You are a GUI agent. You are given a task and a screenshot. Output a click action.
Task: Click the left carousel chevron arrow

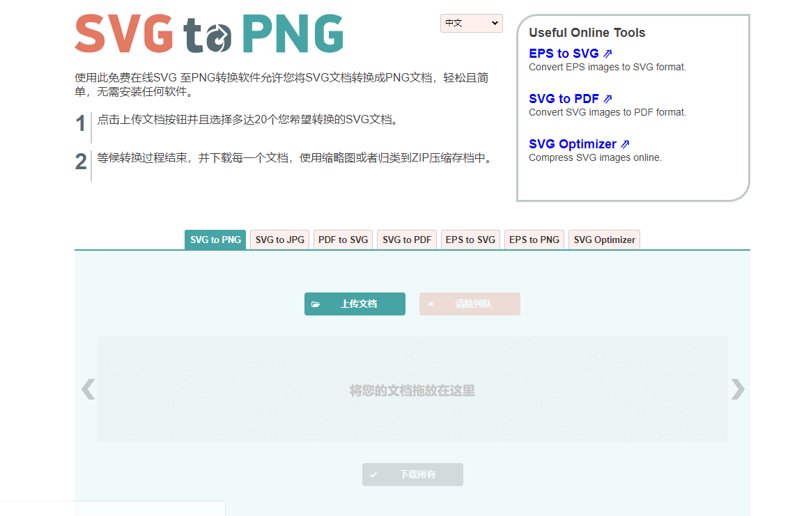click(x=88, y=389)
